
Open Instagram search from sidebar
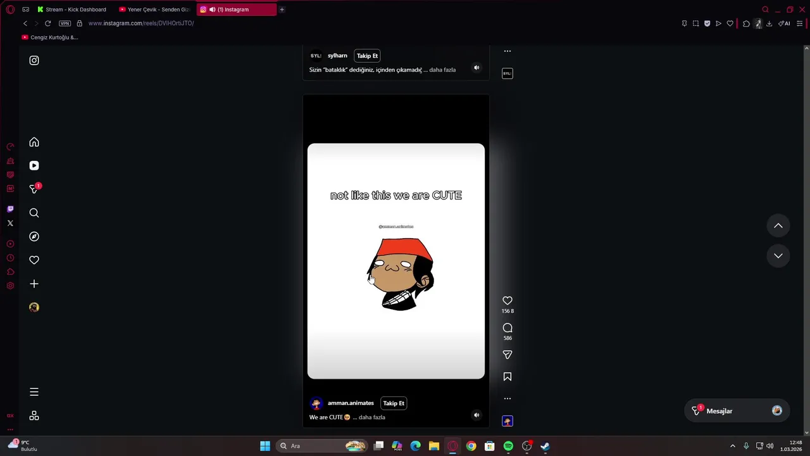tap(34, 213)
